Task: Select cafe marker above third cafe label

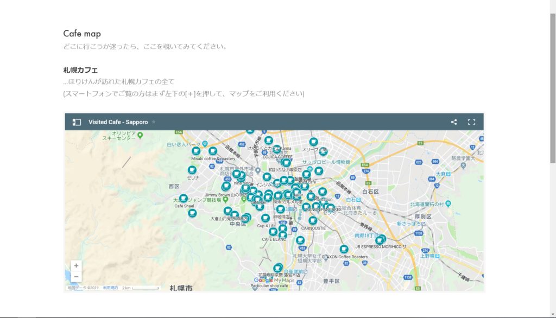Action: 306,174
